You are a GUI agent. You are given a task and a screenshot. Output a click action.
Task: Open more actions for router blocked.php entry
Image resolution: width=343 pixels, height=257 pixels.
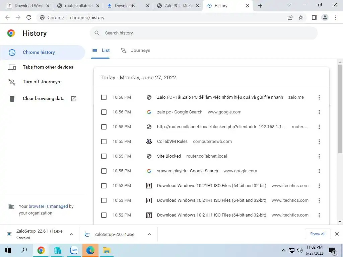point(319,127)
